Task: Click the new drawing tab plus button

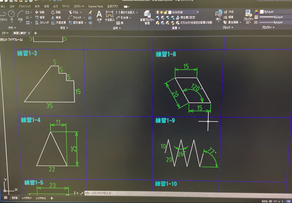Action: [35, 34]
